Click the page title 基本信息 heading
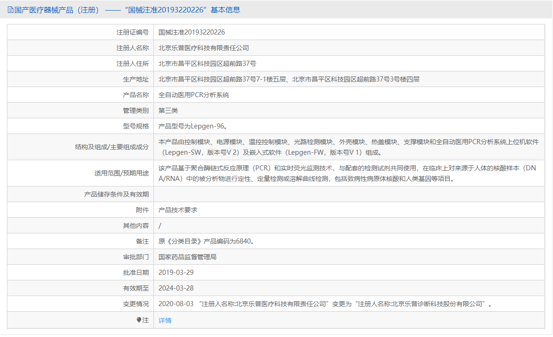The image size is (553, 337). pyautogui.click(x=225, y=10)
